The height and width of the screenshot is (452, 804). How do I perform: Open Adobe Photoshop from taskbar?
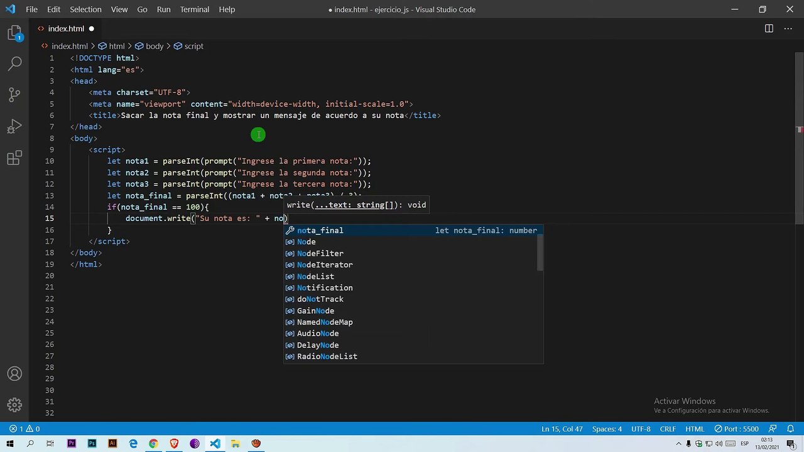[92, 443]
